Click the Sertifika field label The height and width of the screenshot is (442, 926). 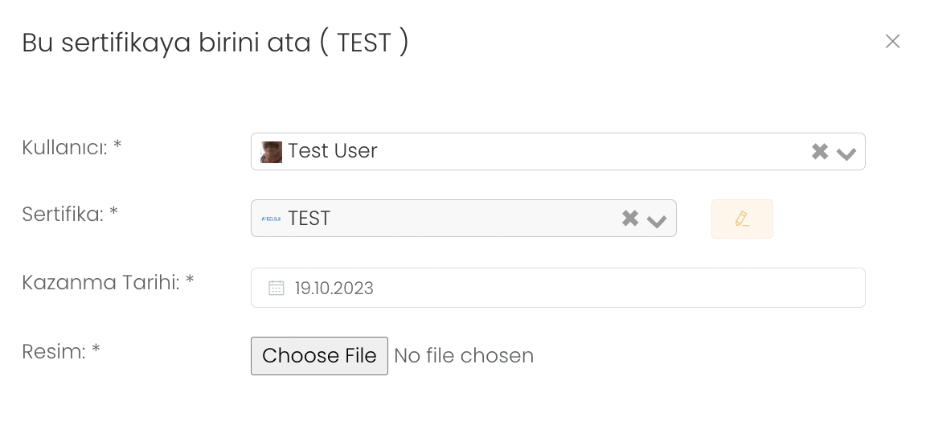[70, 215]
